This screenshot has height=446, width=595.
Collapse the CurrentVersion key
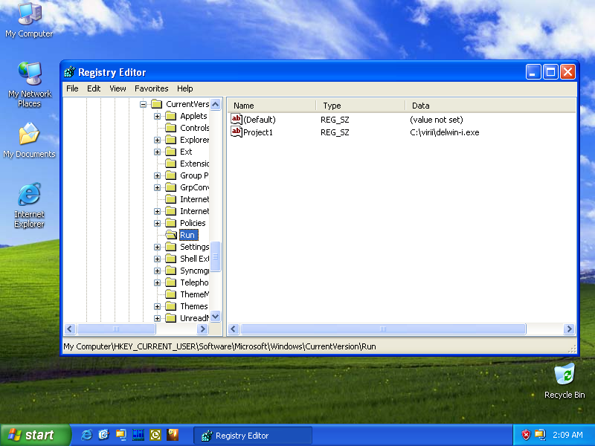(x=143, y=104)
